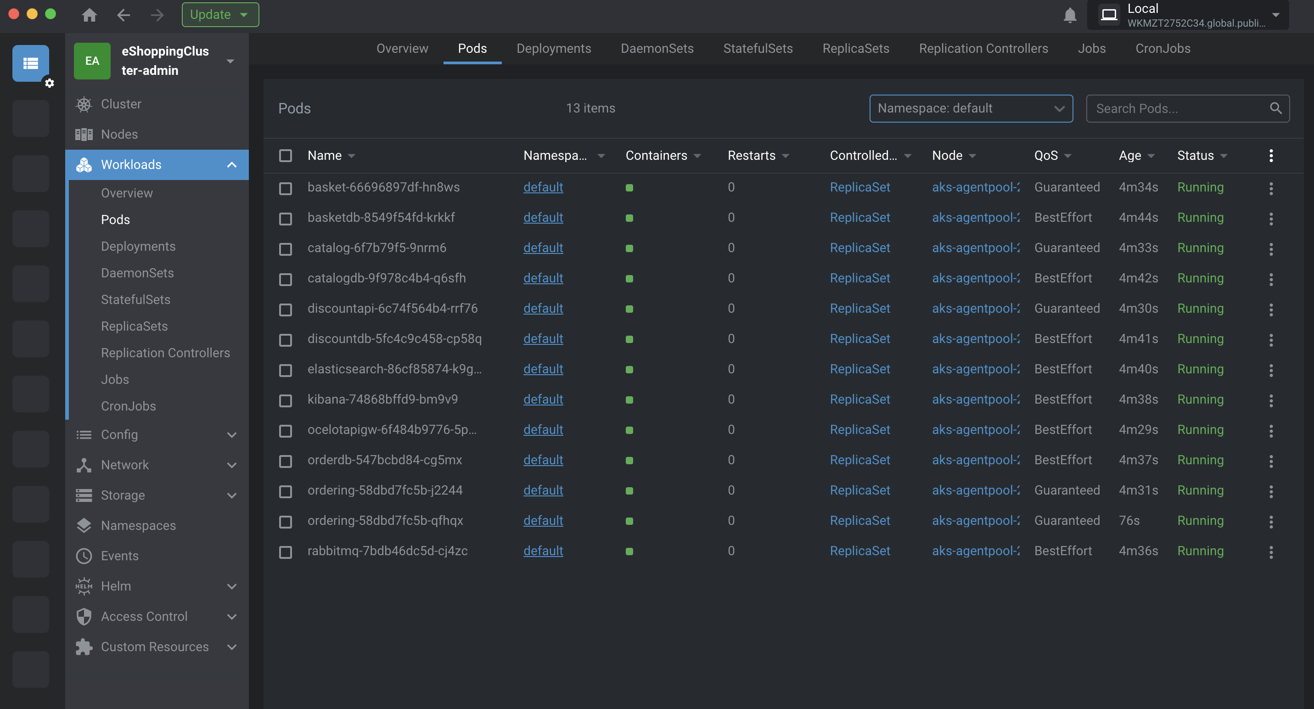The height and width of the screenshot is (709, 1314).
Task: Open actions menu for basket-66696897df-hn8ws
Action: pos(1271,188)
